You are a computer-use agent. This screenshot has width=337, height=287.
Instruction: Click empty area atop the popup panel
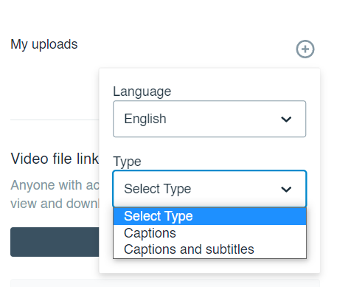(209, 76)
